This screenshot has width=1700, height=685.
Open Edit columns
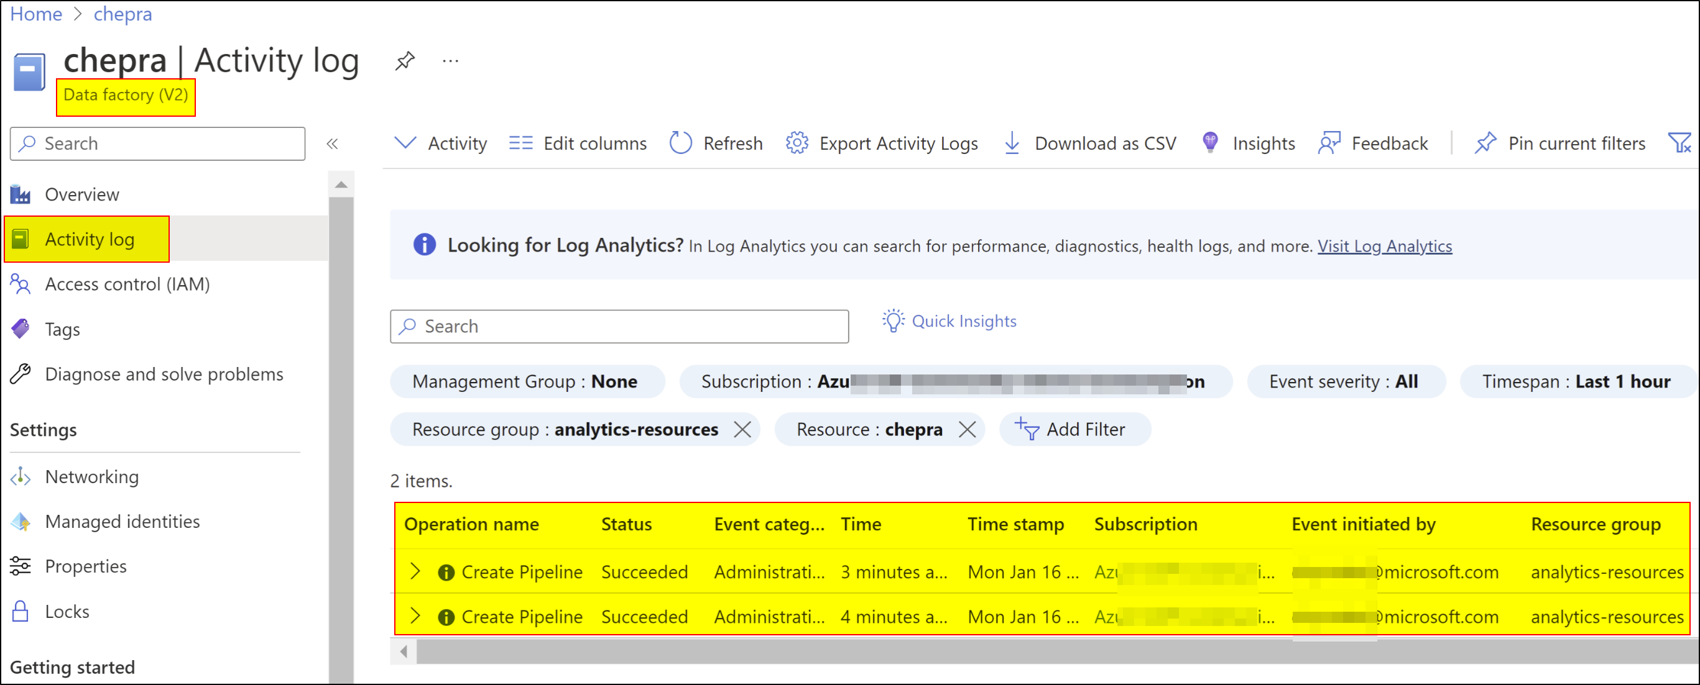click(578, 143)
